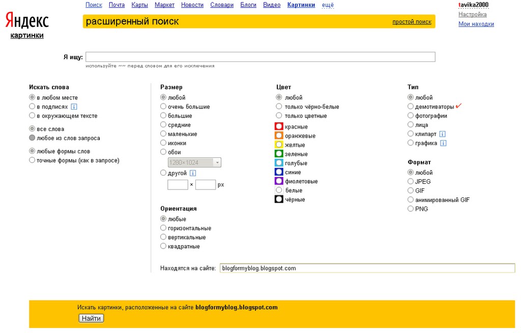Select the purple swatch 'фиолетовые'
The width and height of the screenshot is (521, 333).
[x=279, y=181]
